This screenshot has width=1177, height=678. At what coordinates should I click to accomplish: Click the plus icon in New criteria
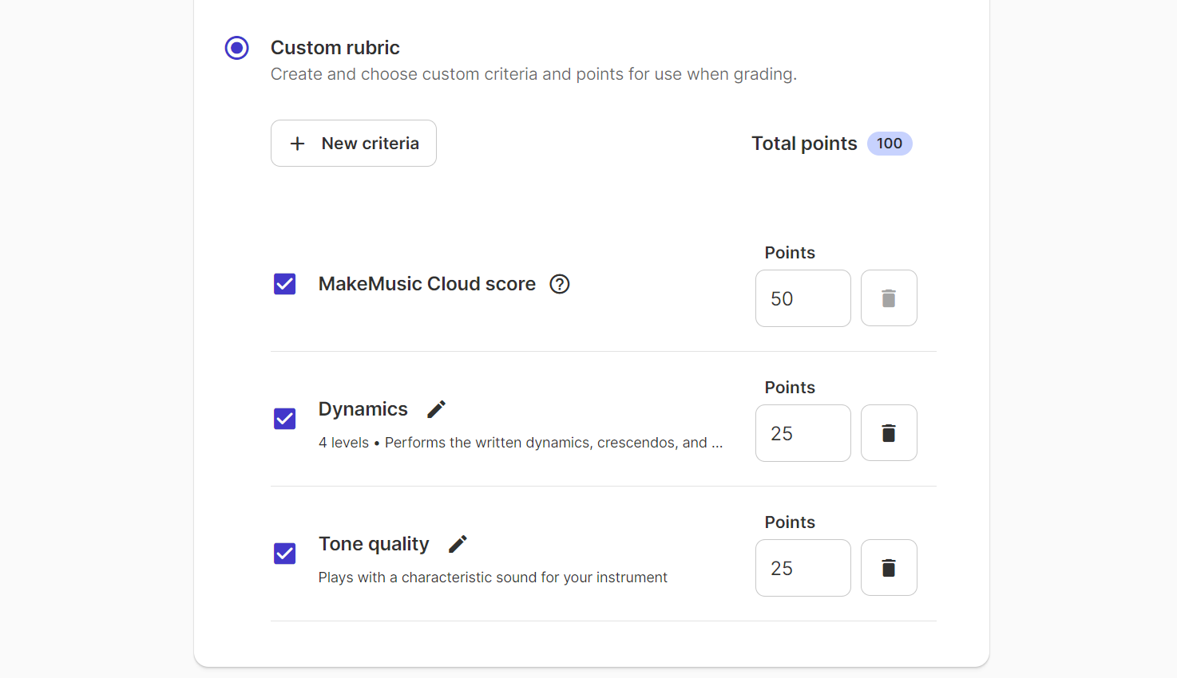pos(298,144)
